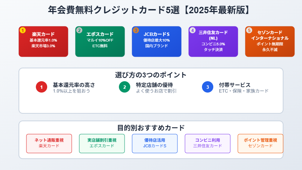Click the 選び方の3つのポイント section heading

pyautogui.click(x=151, y=75)
